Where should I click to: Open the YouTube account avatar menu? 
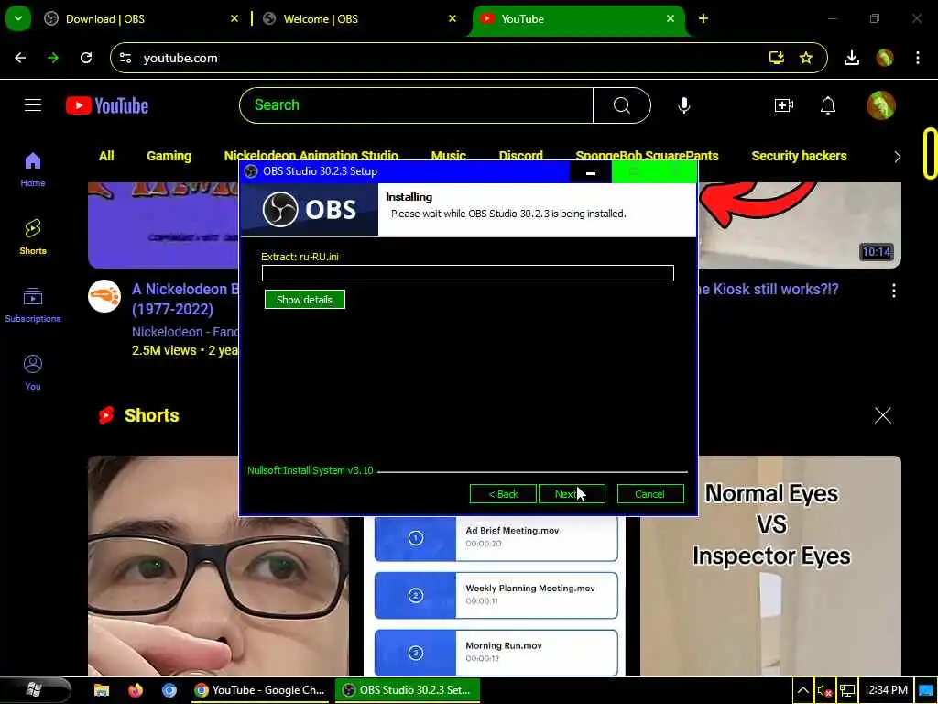click(881, 105)
